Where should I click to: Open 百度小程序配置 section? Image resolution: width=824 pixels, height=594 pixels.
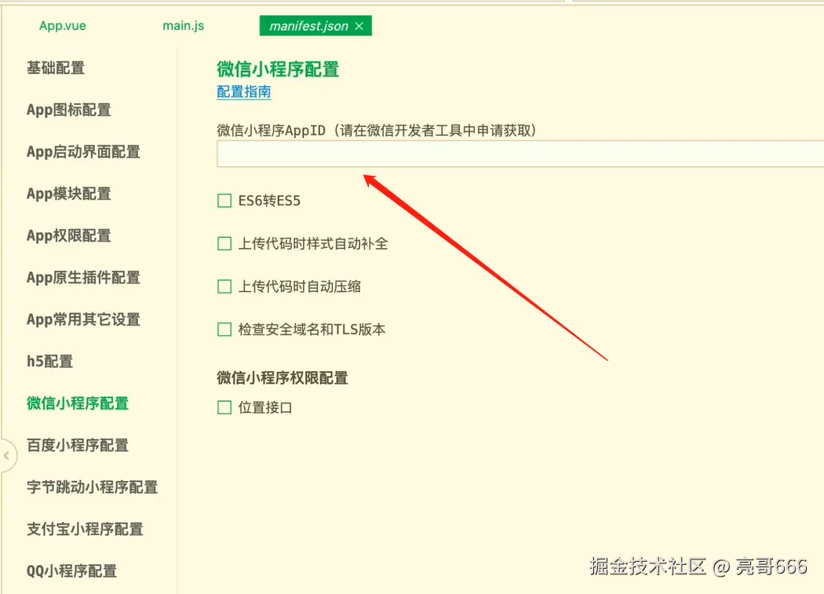coord(78,445)
